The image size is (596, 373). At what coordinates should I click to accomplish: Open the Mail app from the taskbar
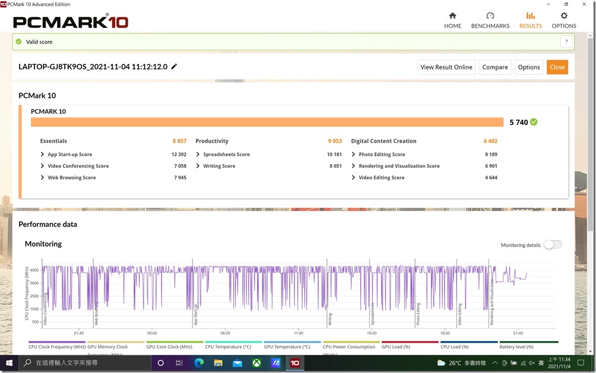point(237,363)
